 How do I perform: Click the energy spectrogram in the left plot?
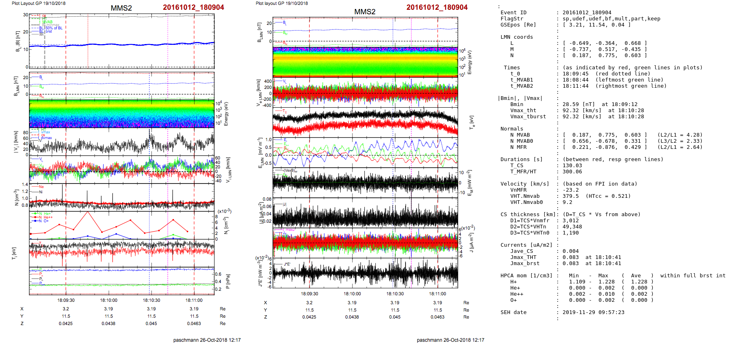click(122, 113)
